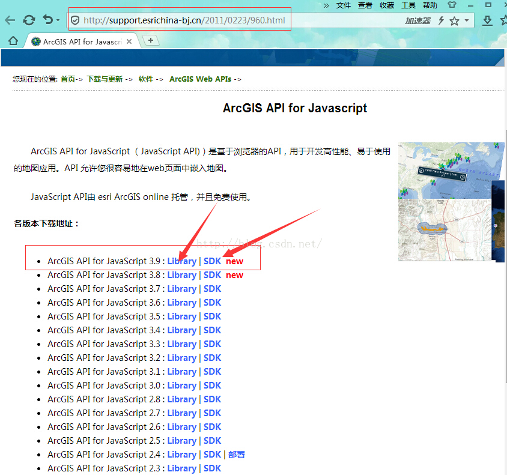Go to browser home page icon
This screenshot has height=475, width=507.
click(x=13, y=41)
